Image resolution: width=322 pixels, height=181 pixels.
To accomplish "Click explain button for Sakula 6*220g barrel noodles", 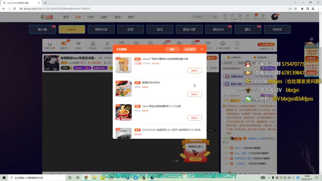I will [194, 118].
